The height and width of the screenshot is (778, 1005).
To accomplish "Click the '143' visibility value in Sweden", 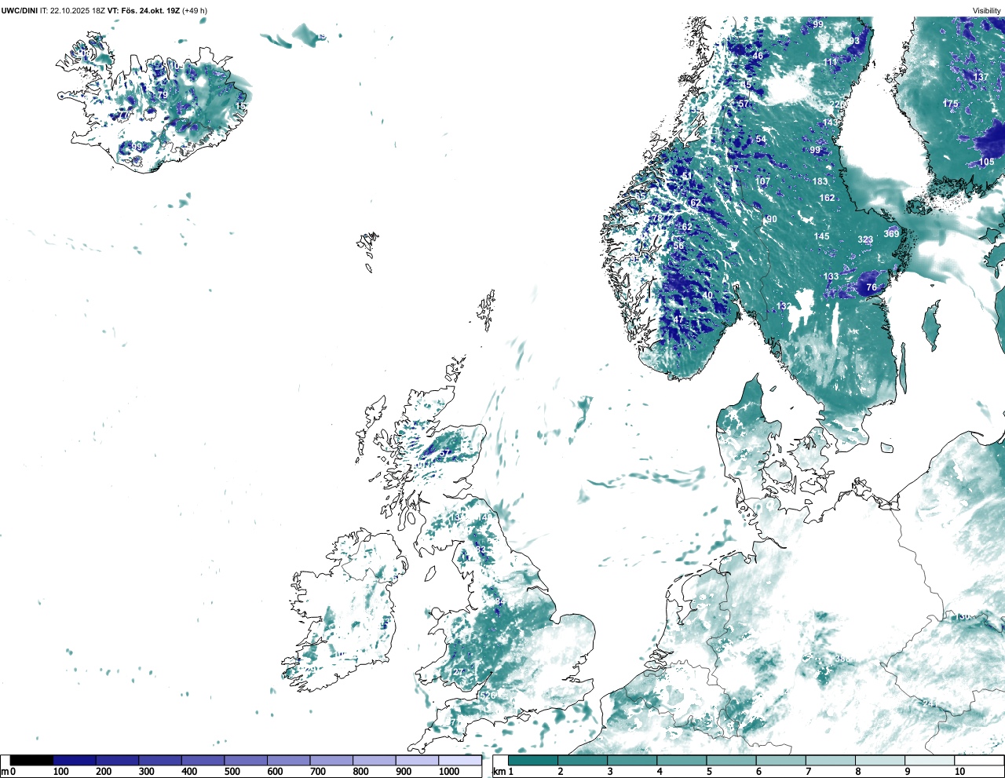I will coord(830,123).
